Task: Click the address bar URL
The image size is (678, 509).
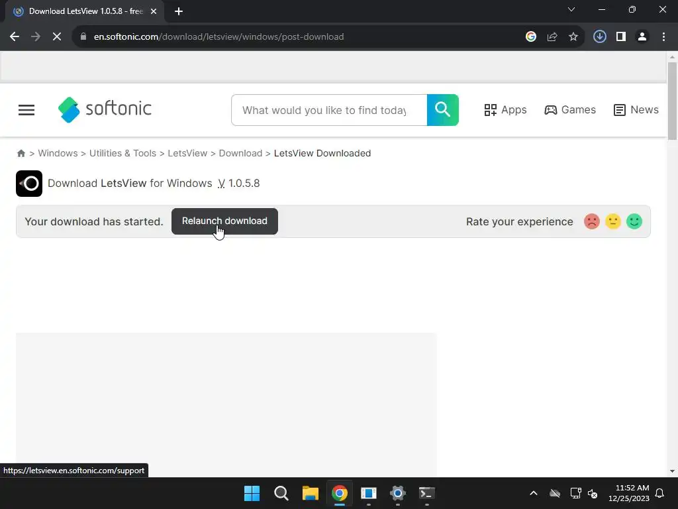Action: tap(218, 37)
